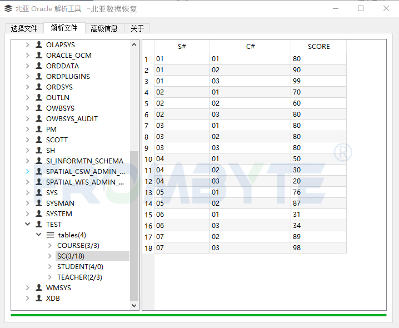Click the SCORE column header
This screenshot has width=399, height=328.
coord(318,47)
